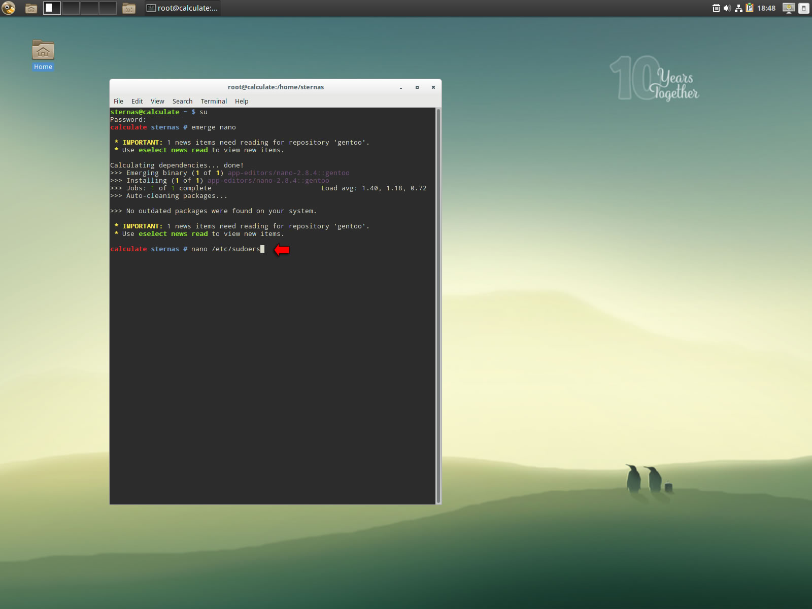Viewport: 812px width, 609px height.
Task: Click the 'emerge nano' command text
Action: (213, 127)
